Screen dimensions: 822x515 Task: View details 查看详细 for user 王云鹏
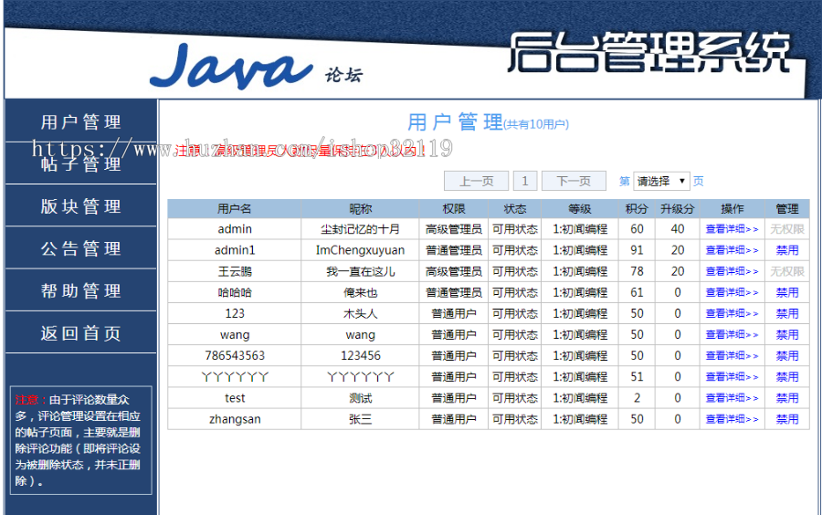(732, 271)
